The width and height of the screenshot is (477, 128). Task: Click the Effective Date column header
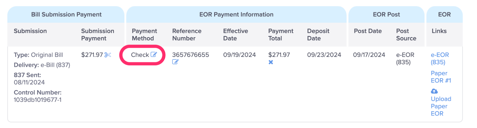tap(236, 35)
